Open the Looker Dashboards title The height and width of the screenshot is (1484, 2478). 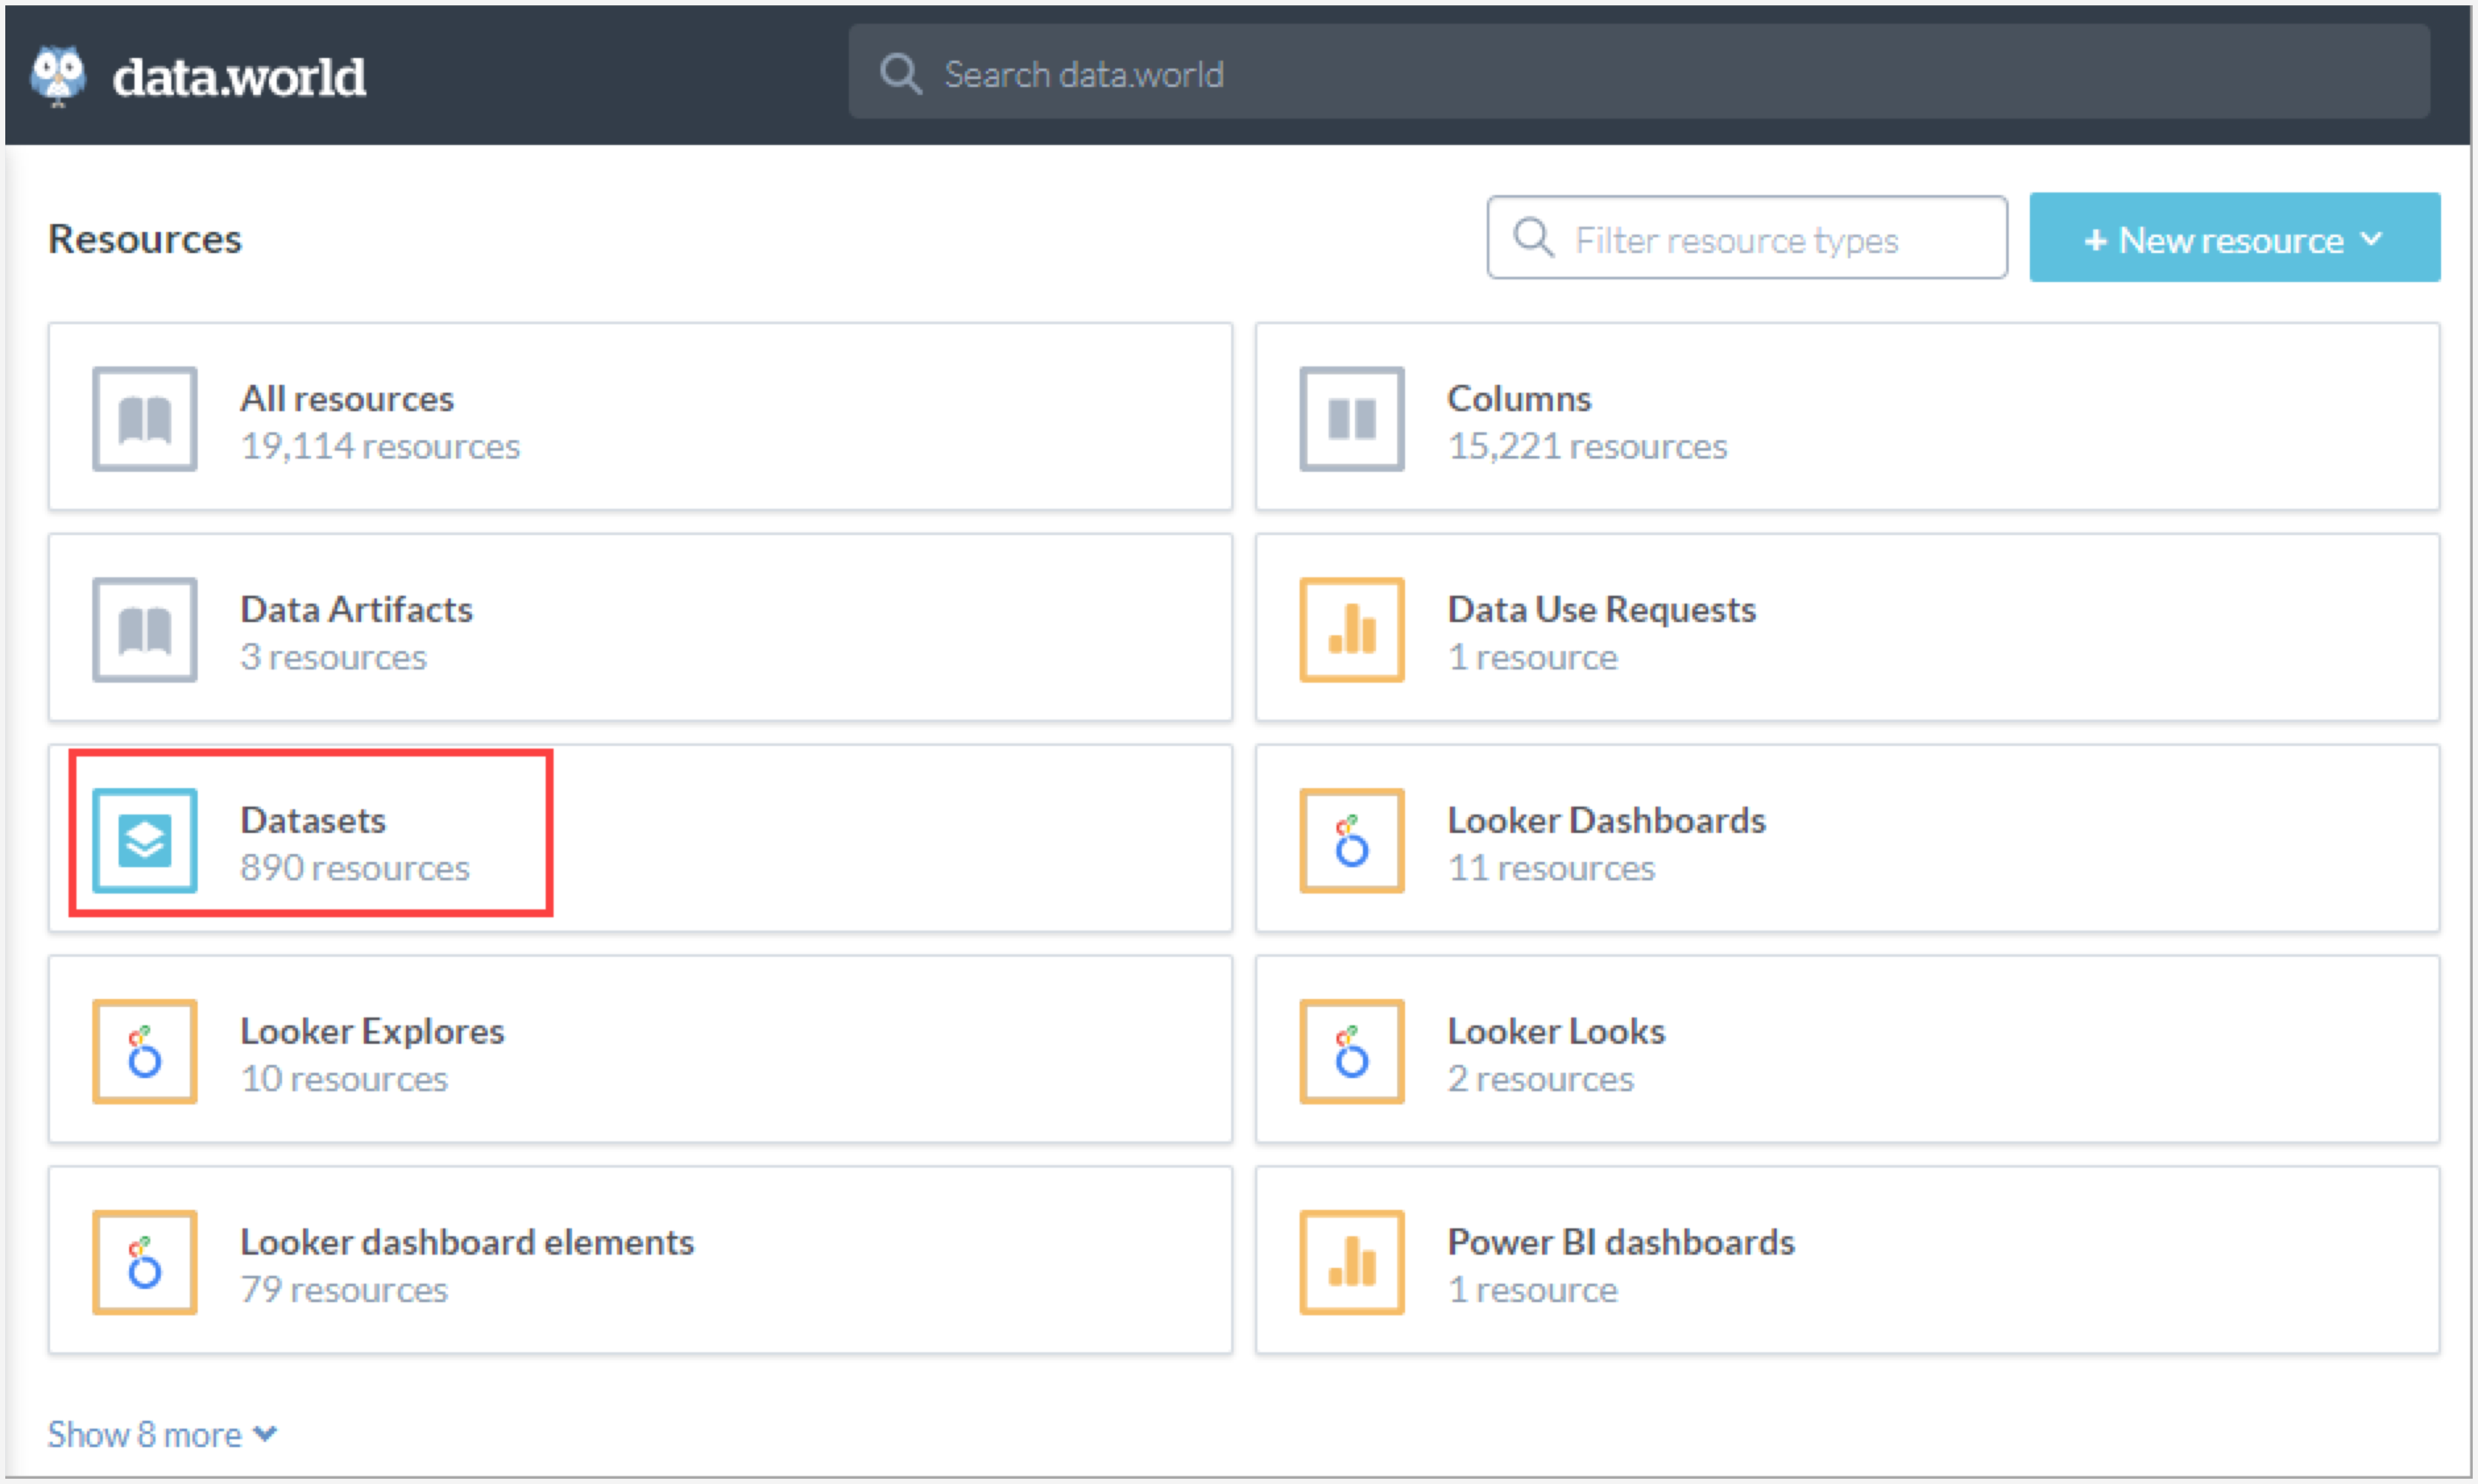point(1606,821)
